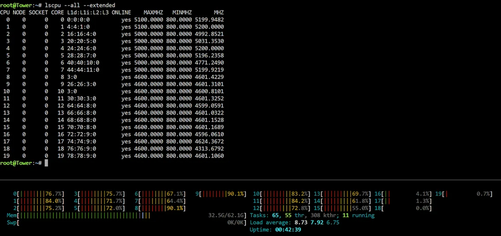Click htop CPU 12 meter showing 72.8%

point(282,208)
